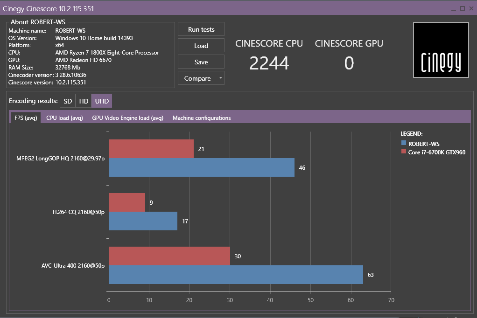Select the ROBERT-WS legend label
Screen dimensions: 477x318
tap(424, 144)
